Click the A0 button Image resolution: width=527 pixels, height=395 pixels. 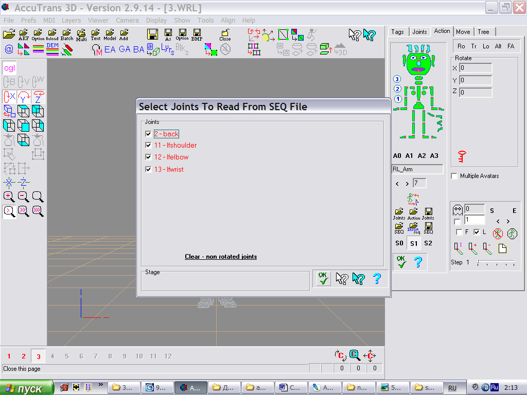tap(397, 156)
